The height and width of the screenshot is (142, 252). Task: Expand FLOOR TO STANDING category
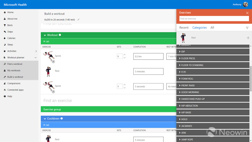(213, 65)
